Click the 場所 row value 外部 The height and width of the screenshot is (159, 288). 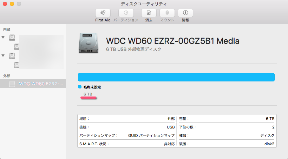[171, 119]
